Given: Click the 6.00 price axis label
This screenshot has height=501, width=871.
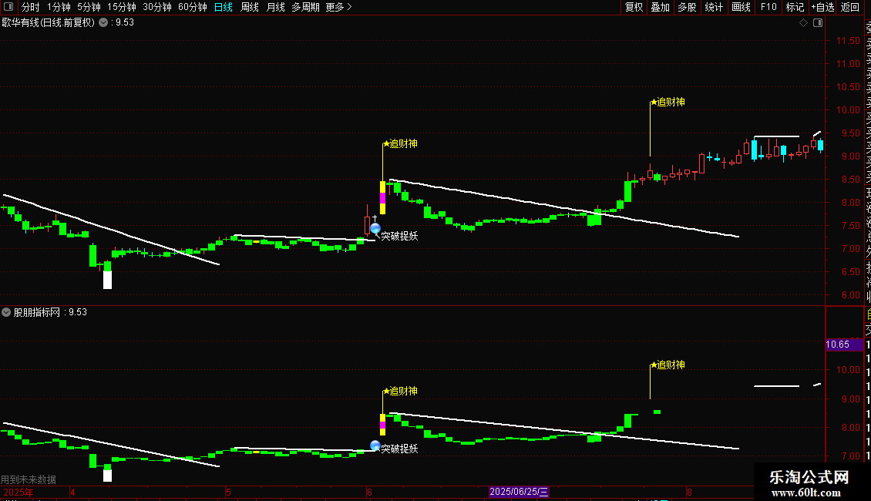Looking at the screenshot, I should [851, 295].
